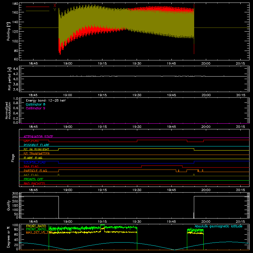
Task: Click the 20:00 time label under Flags plot
Action: (206, 190)
